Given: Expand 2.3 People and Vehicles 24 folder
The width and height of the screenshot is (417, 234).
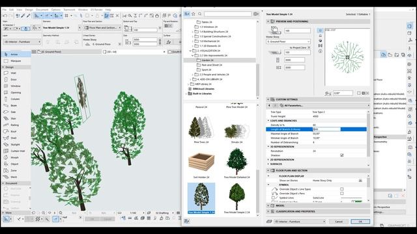Looking at the screenshot, I should [193, 75].
